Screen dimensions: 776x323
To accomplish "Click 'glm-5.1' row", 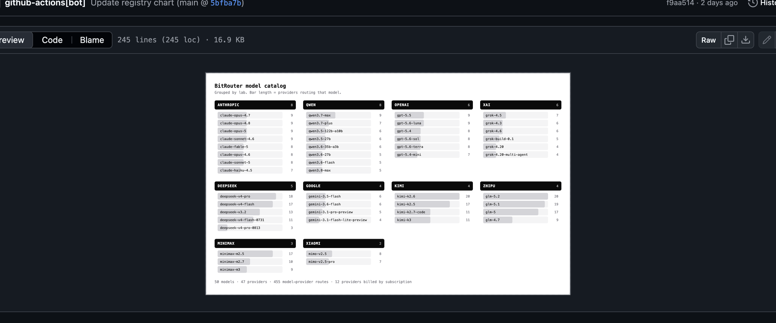I will (521, 204).
